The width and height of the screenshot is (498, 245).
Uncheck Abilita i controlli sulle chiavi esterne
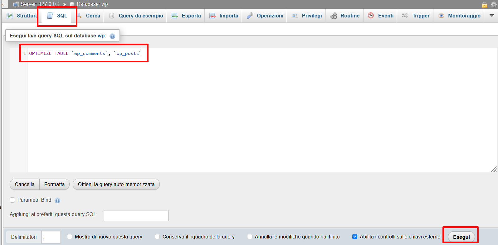coord(355,237)
